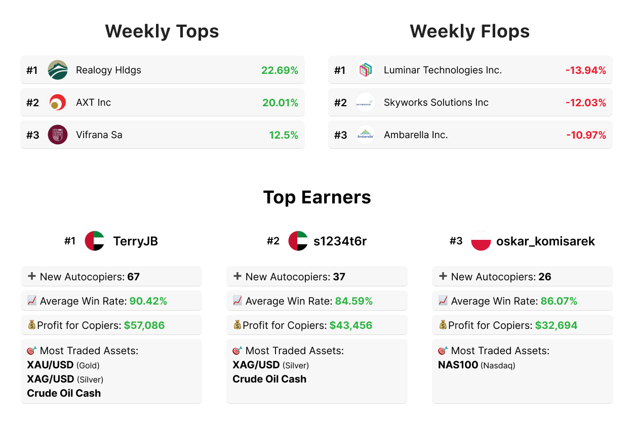Click TerryJB's UAE flag avatar
This screenshot has width=634, height=424.
(95, 241)
